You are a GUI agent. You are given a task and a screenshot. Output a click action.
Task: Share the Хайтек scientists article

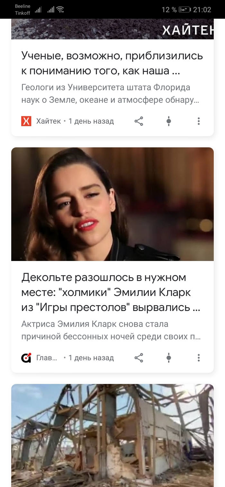tap(139, 121)
